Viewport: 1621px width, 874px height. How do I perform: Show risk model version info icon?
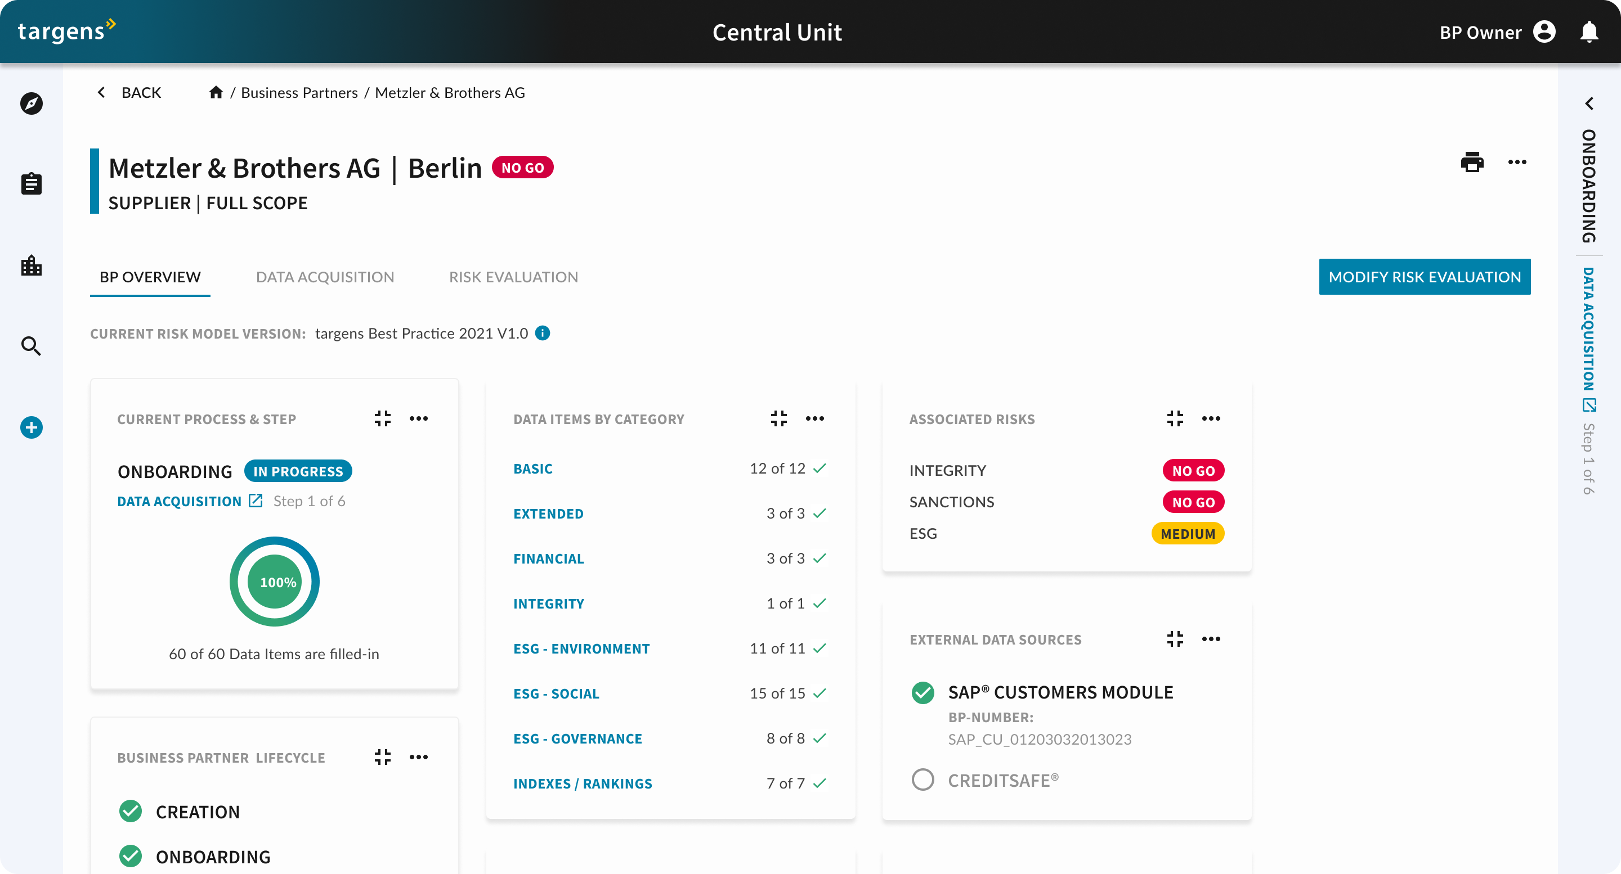(x=543, y=334)
